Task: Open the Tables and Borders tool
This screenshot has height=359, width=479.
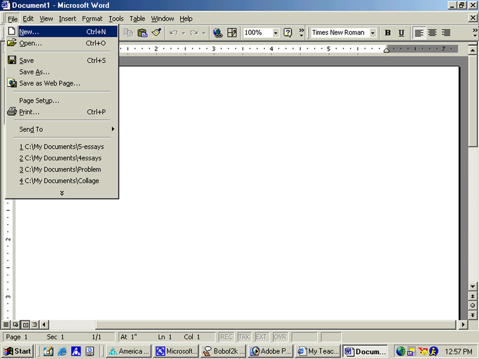Action: pyautogui.click(x=232, y=33)
